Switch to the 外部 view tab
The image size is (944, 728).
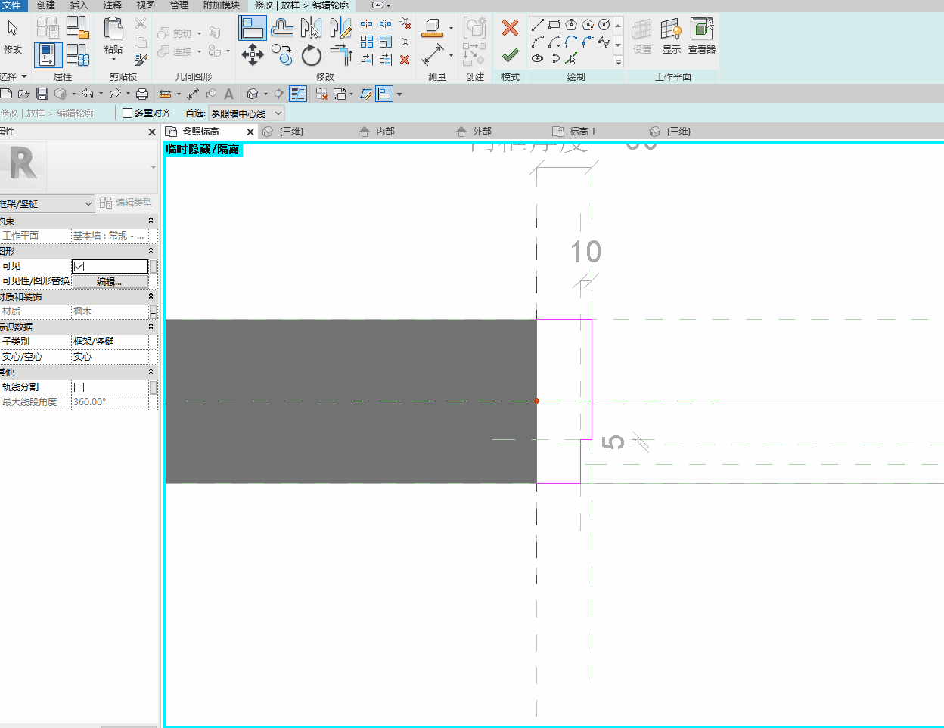[482, 132]
